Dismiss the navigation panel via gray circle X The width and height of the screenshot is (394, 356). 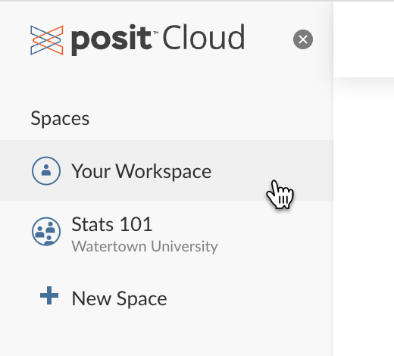pyautogui.click(x=303, y=39)
